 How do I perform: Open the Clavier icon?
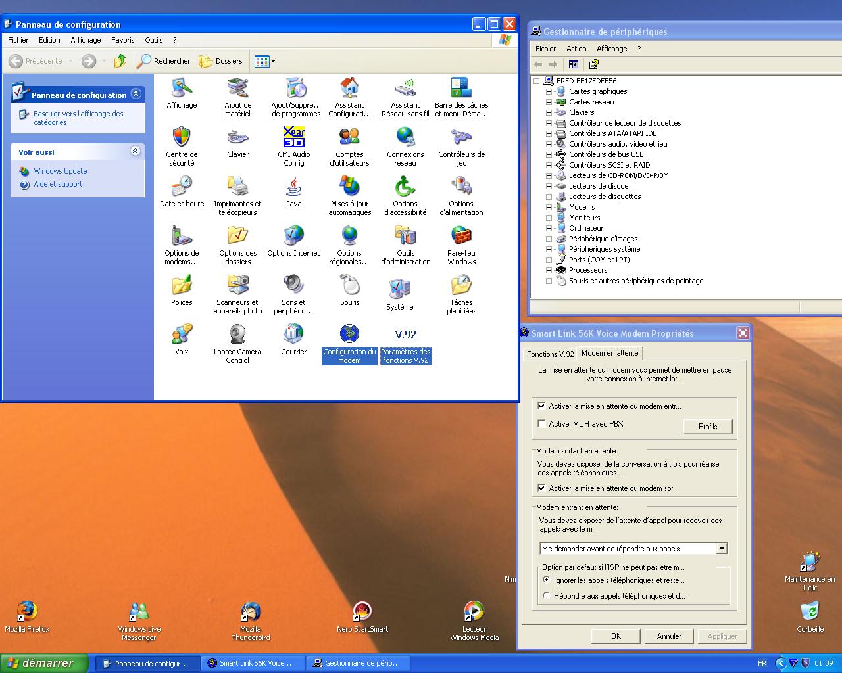pos(237,137)
